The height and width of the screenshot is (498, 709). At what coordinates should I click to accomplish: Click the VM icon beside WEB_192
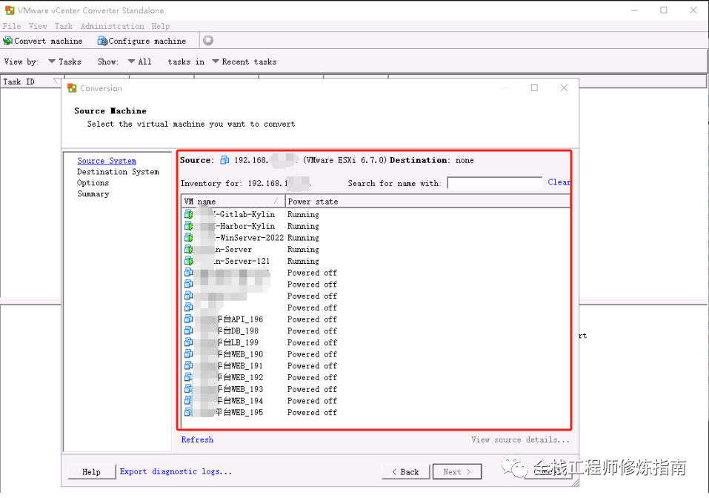click(x=189, y=378)
